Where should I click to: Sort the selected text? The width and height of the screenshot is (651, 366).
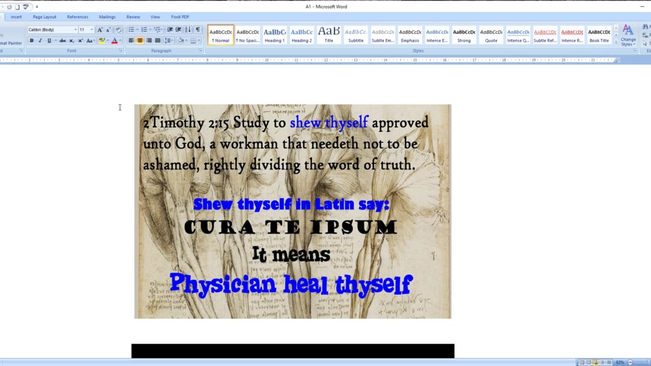[188, 30]
